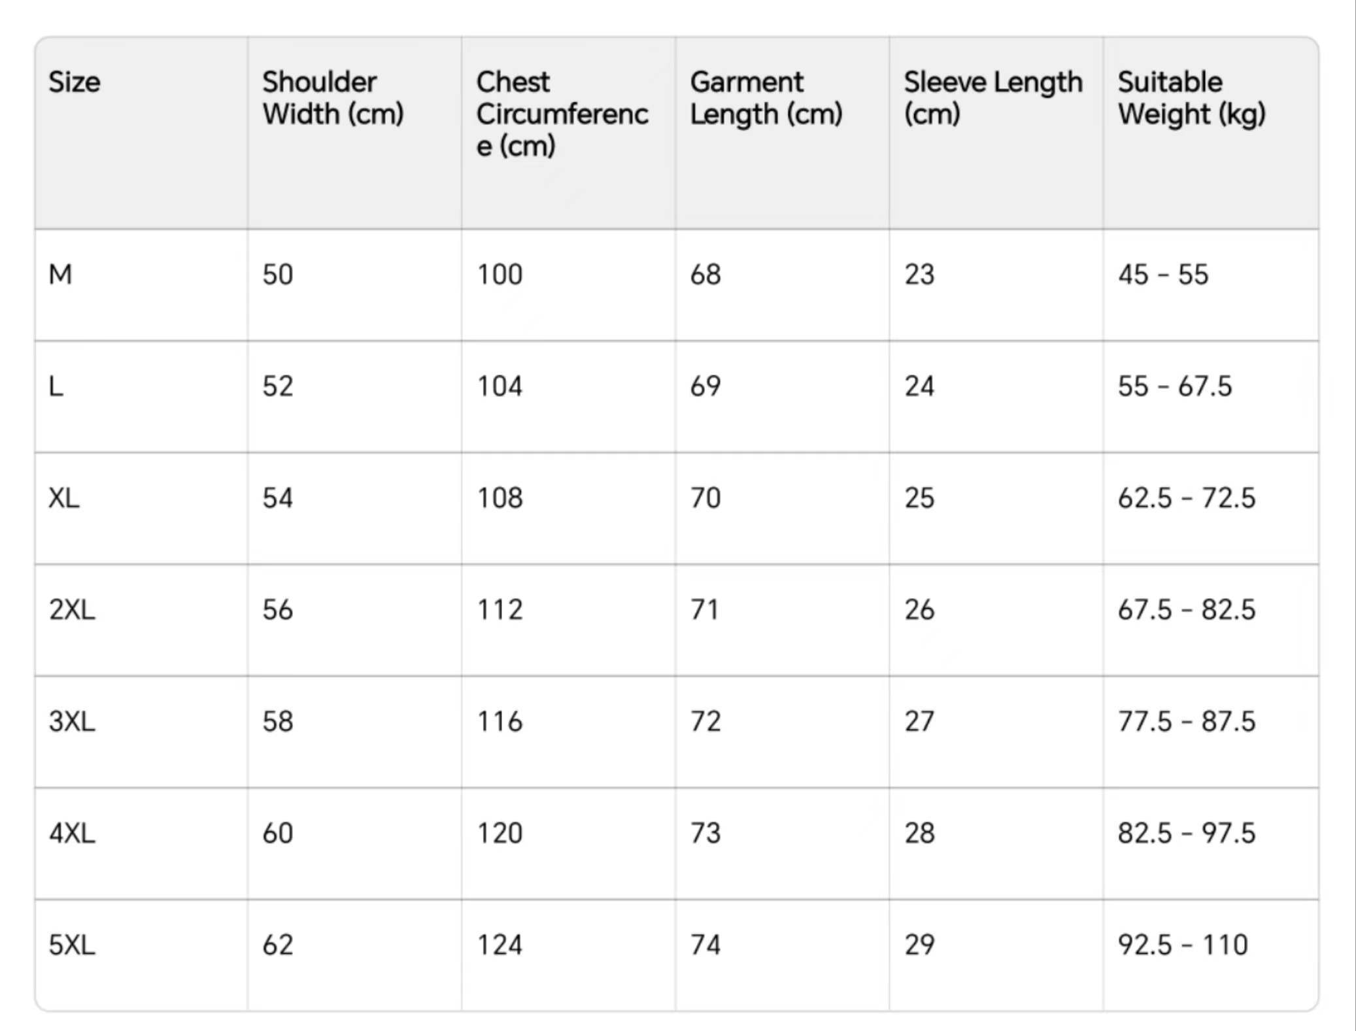
Task: Select shoulder width value 58
Action: pyautogui.click(x=278, y=722)
